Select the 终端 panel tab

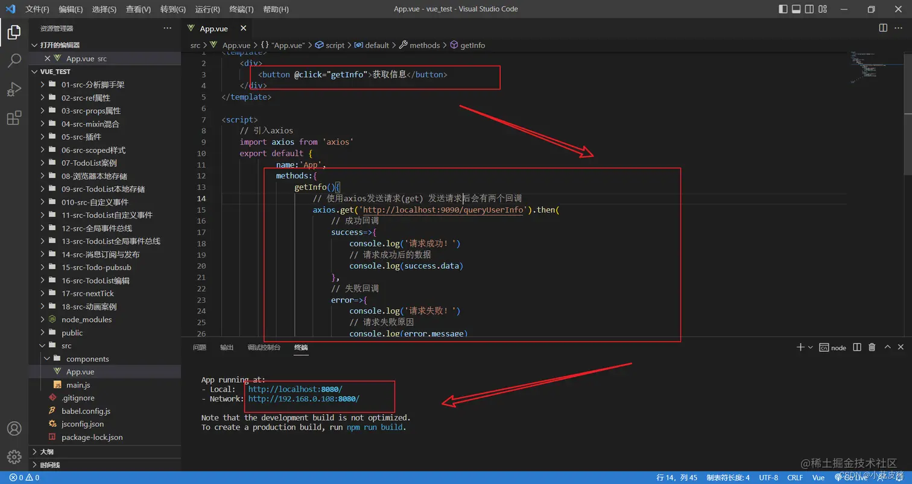pyautogui.click(x=301, y=347)
